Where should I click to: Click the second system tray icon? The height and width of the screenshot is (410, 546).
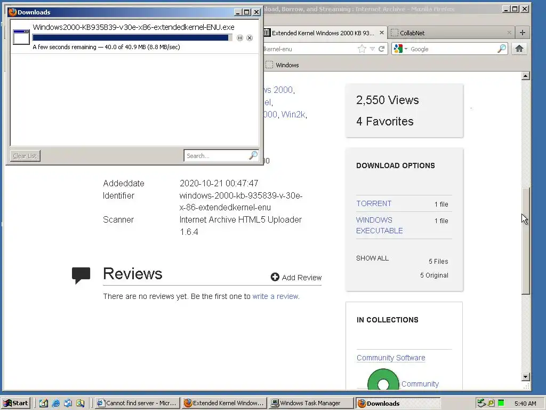tap(491, 403)
